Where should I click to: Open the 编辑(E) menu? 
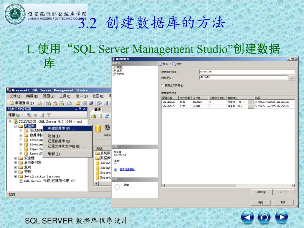click(x=32, y=96)
